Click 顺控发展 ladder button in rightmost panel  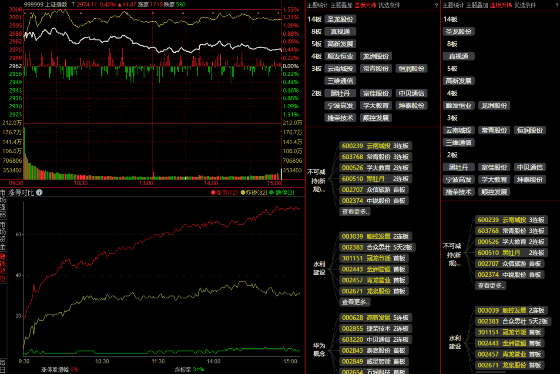pos(494,192)
